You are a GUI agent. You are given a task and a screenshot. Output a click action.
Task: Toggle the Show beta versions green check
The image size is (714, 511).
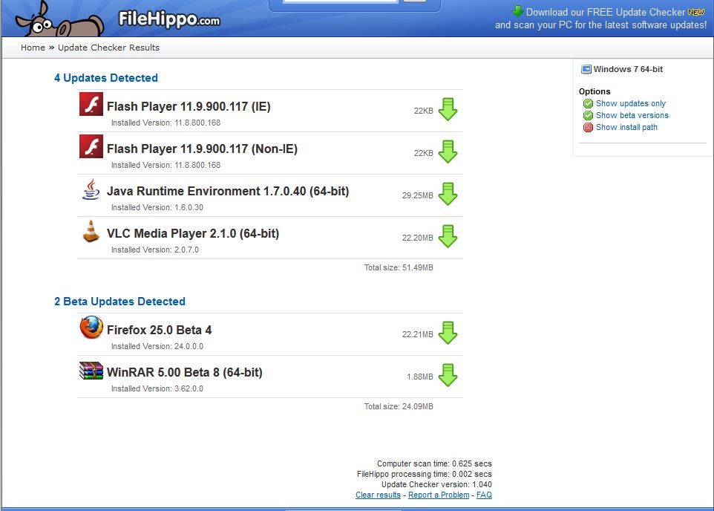588,115
